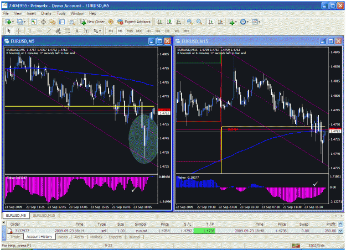Select the Text tool
Screen dimensions: 346x250
tap(77, 31)
